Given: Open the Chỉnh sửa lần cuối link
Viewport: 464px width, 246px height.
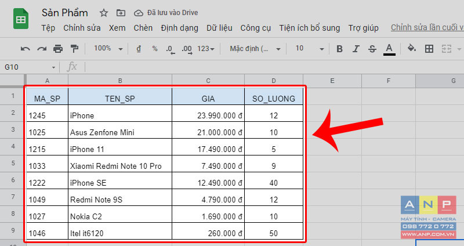Looking at the screenshot, I should pyautogui.click(x=427, y=27).
